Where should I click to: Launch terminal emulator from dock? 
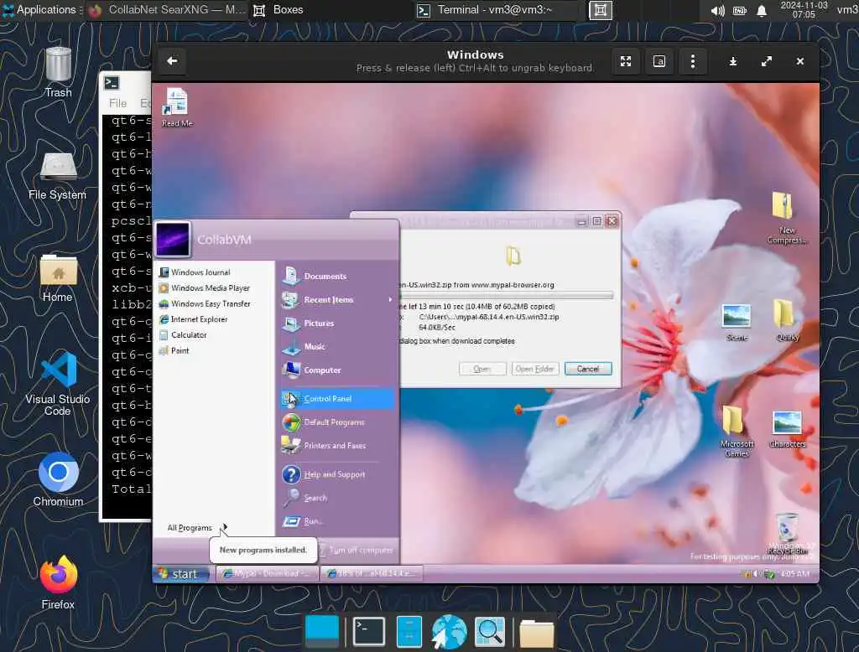click(369, 631)
